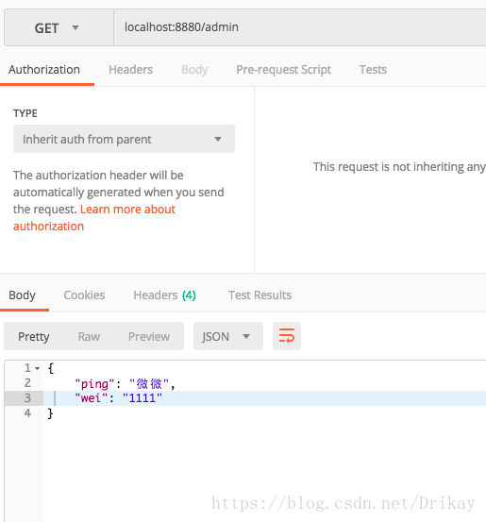
Task: Open the JSON format dropdown
Action: click(228, 336)
